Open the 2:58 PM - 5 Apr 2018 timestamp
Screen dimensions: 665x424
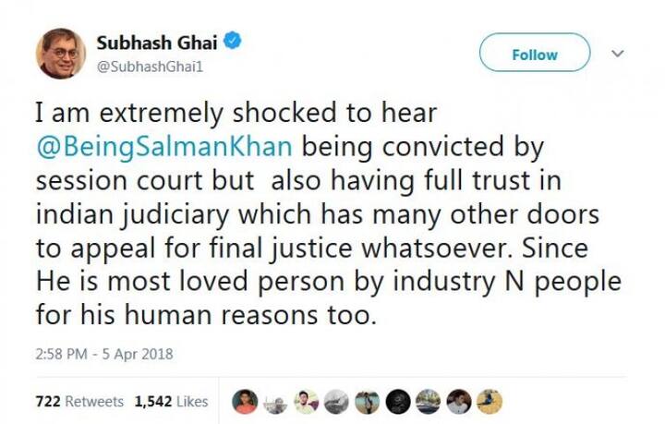point(104,354)
